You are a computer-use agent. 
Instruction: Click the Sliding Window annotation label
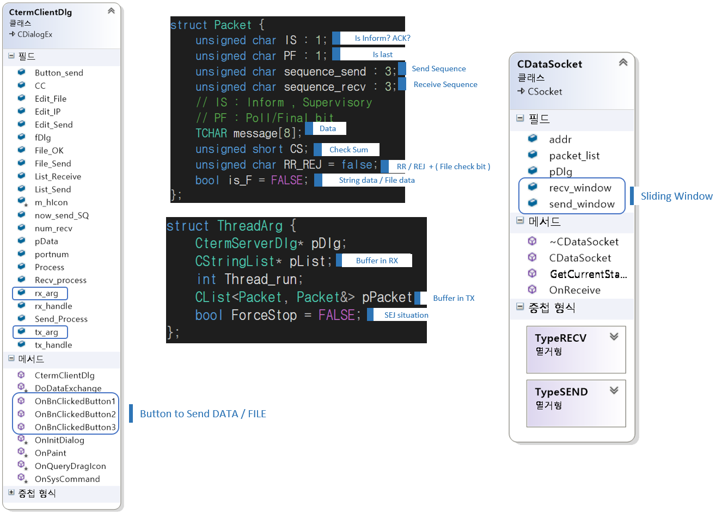pyautogui.click(x=676, y=196)
